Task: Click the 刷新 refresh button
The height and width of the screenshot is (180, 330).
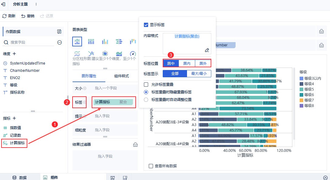Action: tap(9, 16)
